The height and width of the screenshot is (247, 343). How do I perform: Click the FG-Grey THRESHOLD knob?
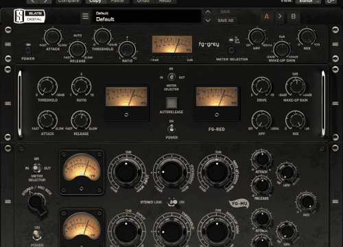[x=102, y=36]
